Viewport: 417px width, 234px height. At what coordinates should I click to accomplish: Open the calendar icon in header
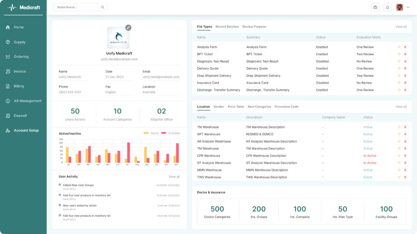pos(375,7)
